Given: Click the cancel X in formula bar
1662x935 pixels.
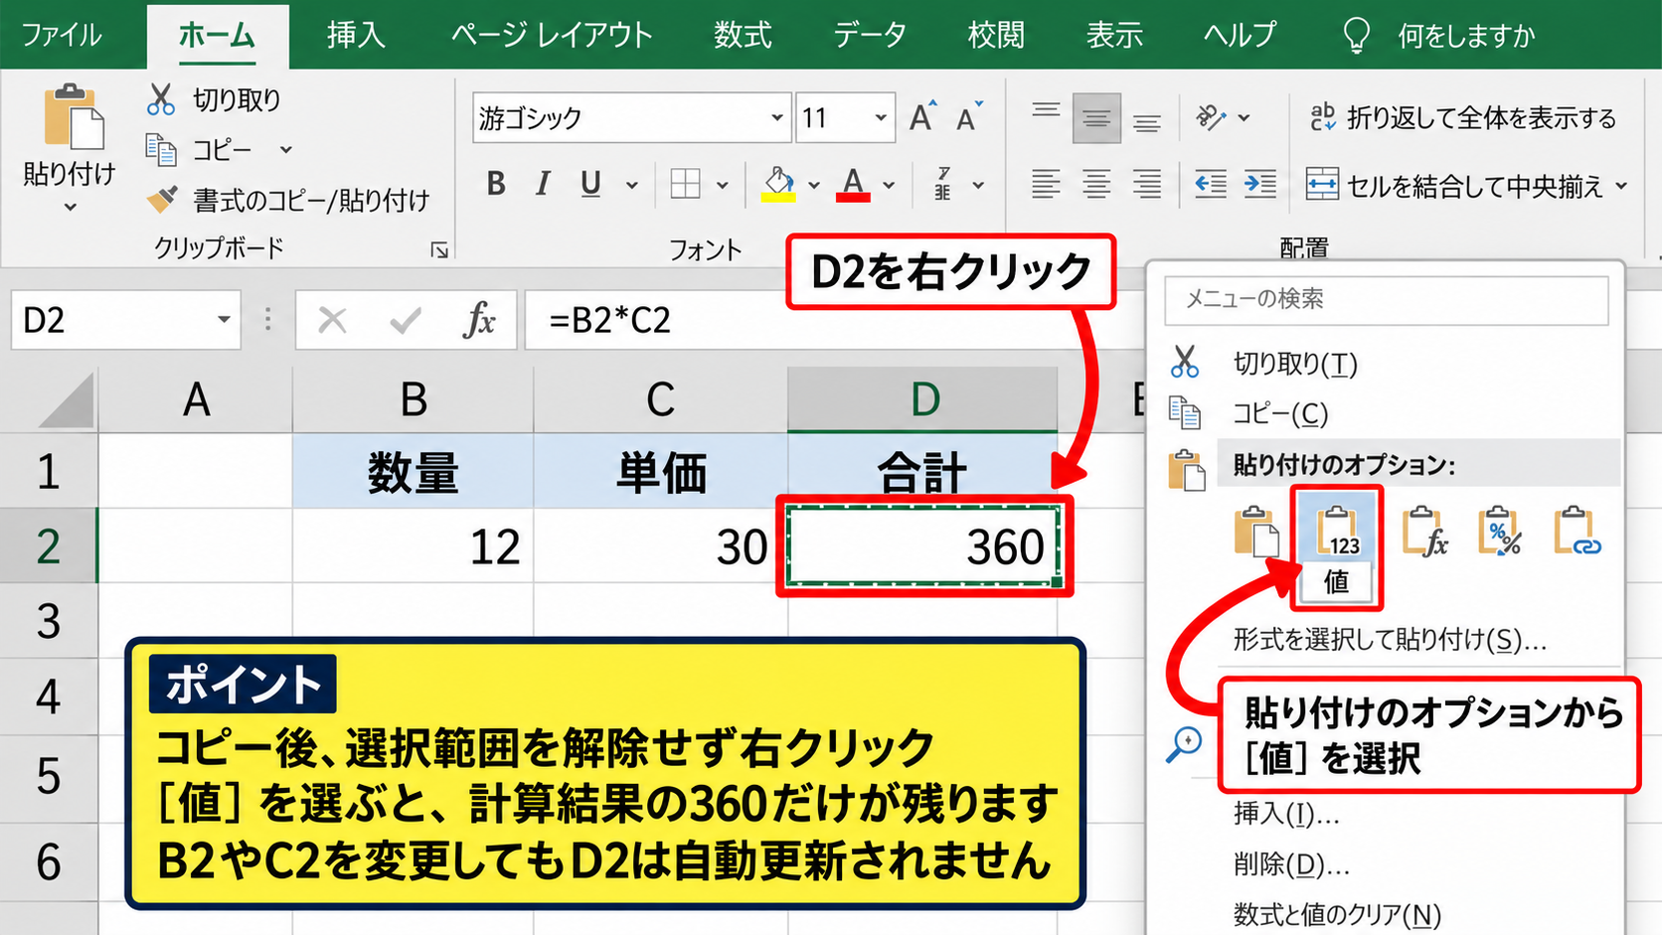Looking at the screenshot, I should point(332,320).
